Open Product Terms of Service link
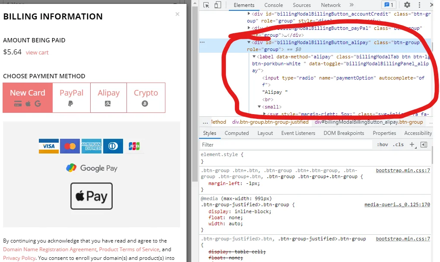Screen dimensions: 440x262 pyautogui.click(x=129, y=249)
